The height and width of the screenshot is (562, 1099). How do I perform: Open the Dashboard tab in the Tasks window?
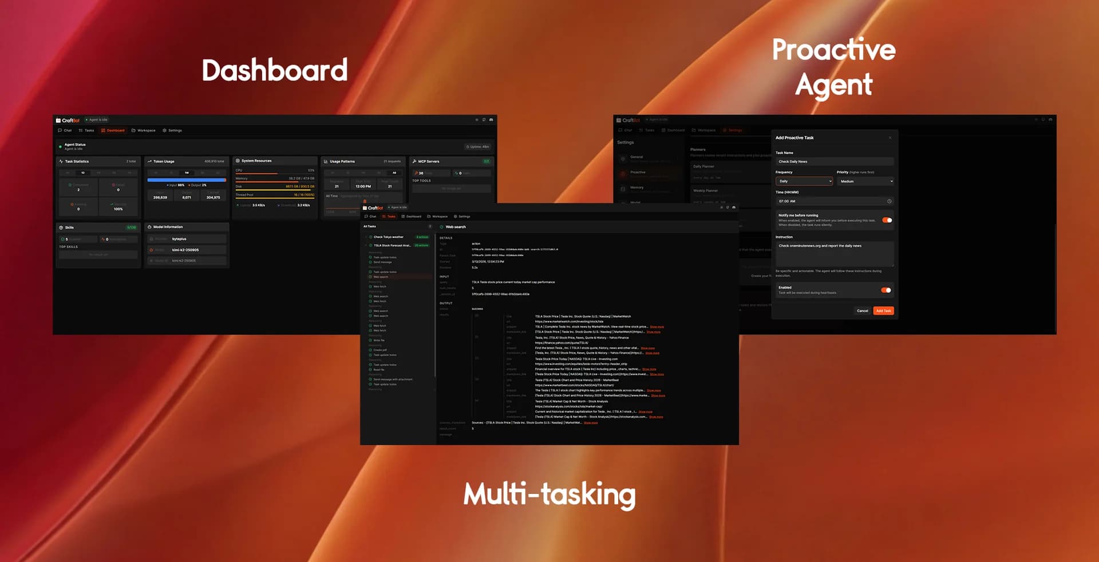point(411,217)
